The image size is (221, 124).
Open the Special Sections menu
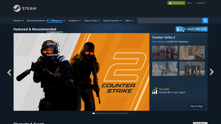112,21
